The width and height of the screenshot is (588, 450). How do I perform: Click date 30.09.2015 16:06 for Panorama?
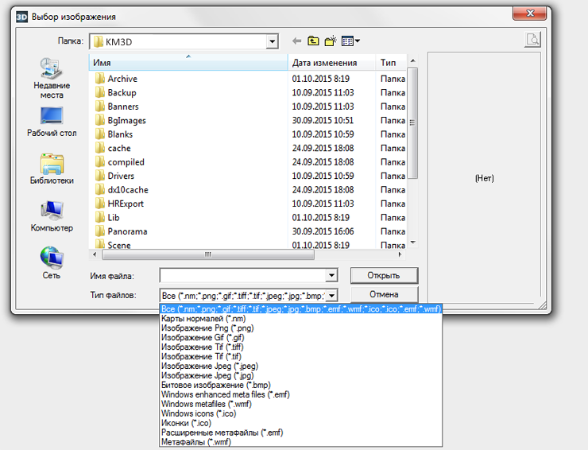tap(323, 231)
